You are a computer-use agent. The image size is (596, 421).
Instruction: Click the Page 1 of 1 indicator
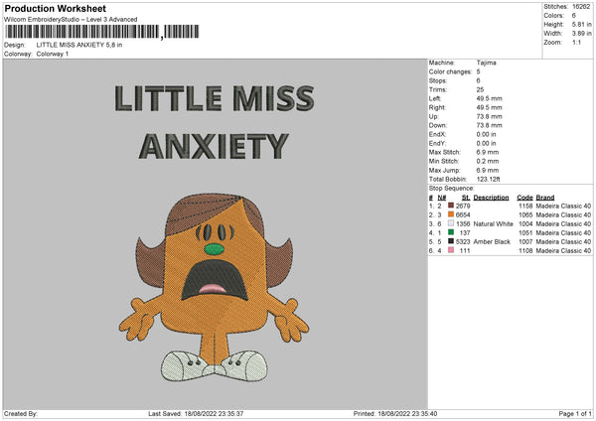click(x=575, y=414)
